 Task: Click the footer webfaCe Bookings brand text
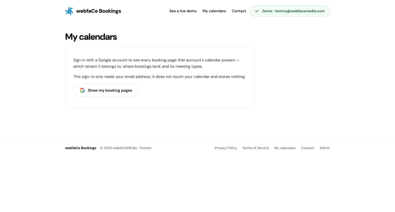[81, 148]
